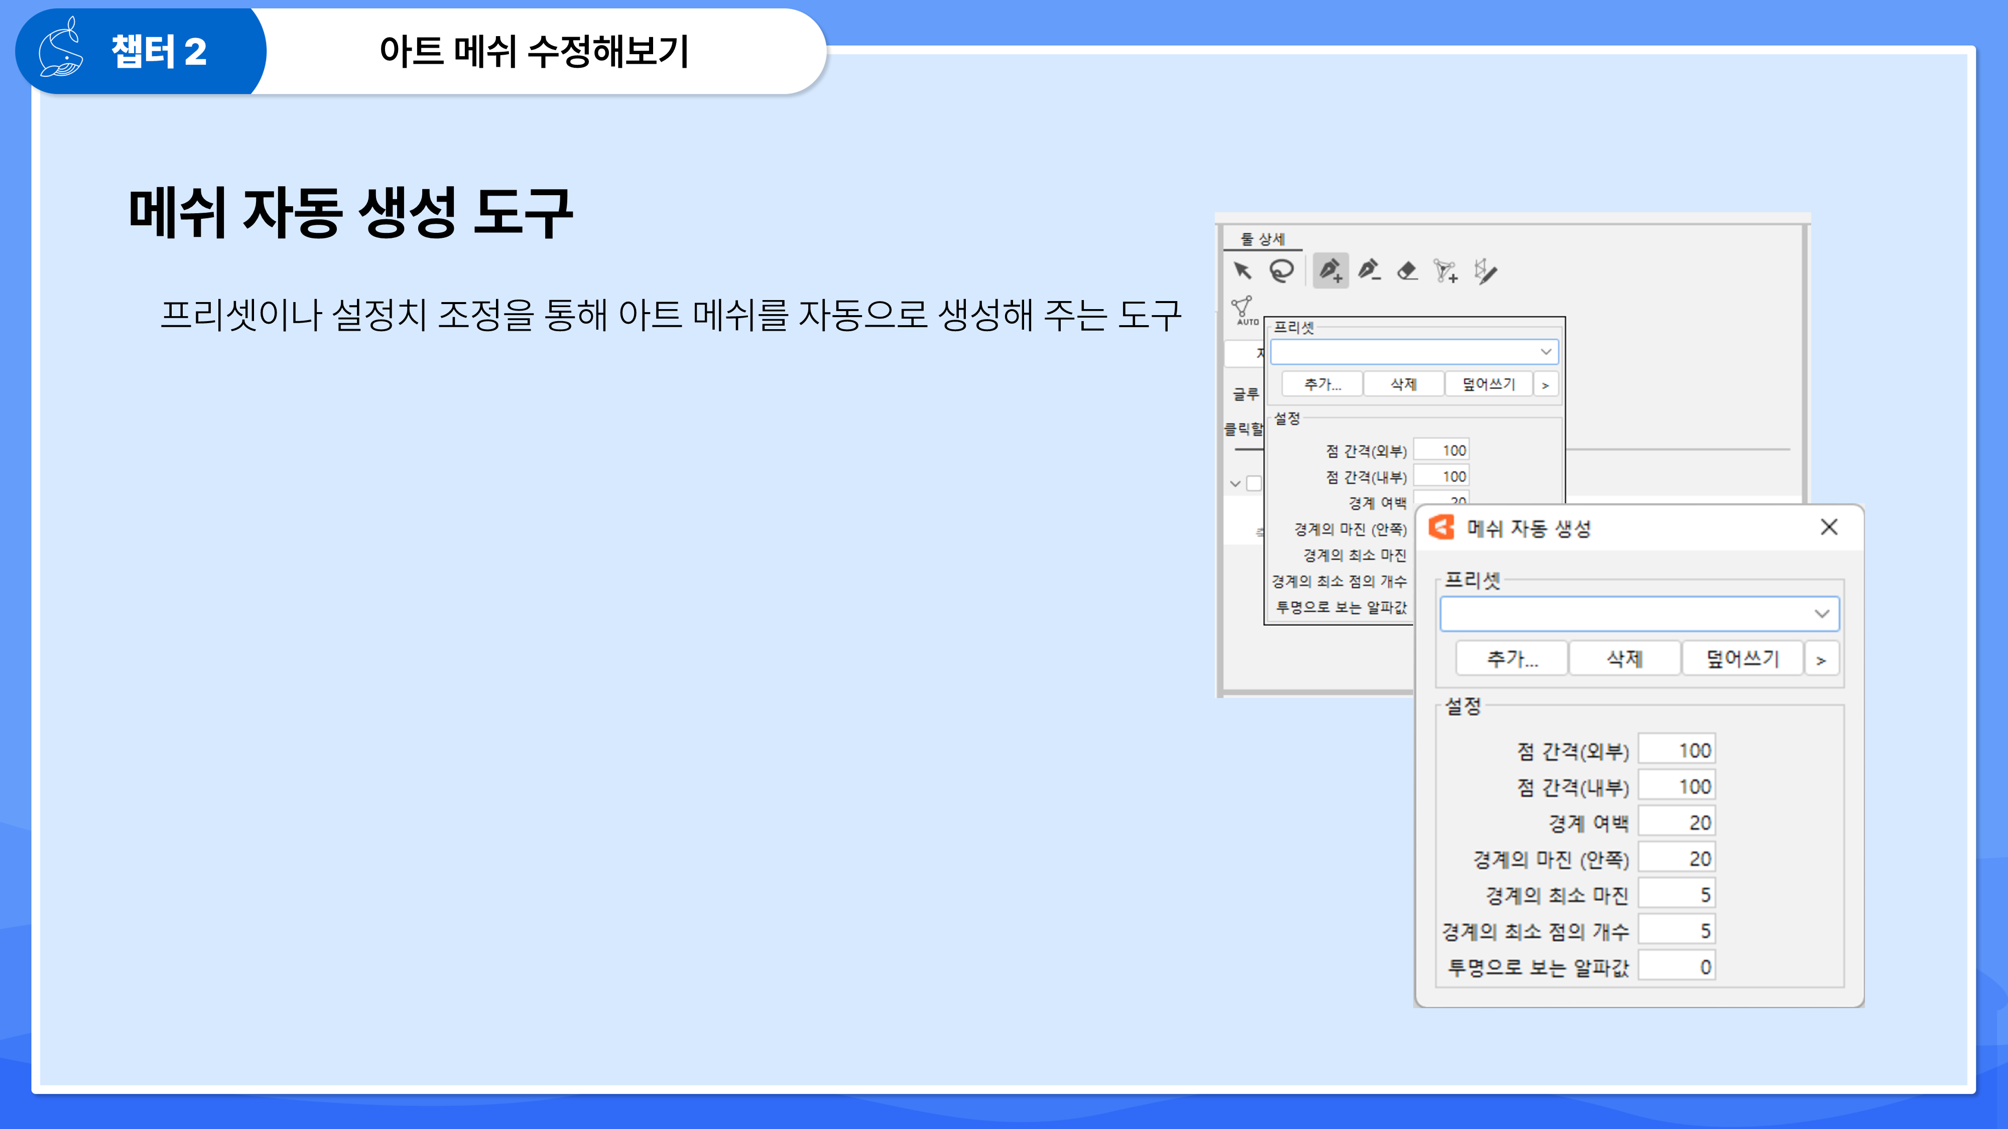Select the arrow selection tool
The height and width of the screenshot is (1129, 2008).
click(1242, 271)
